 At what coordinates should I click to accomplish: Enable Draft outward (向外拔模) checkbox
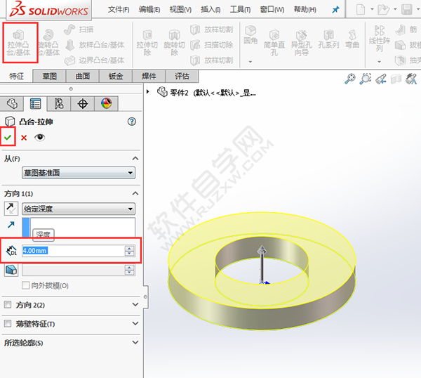point(25,285)
